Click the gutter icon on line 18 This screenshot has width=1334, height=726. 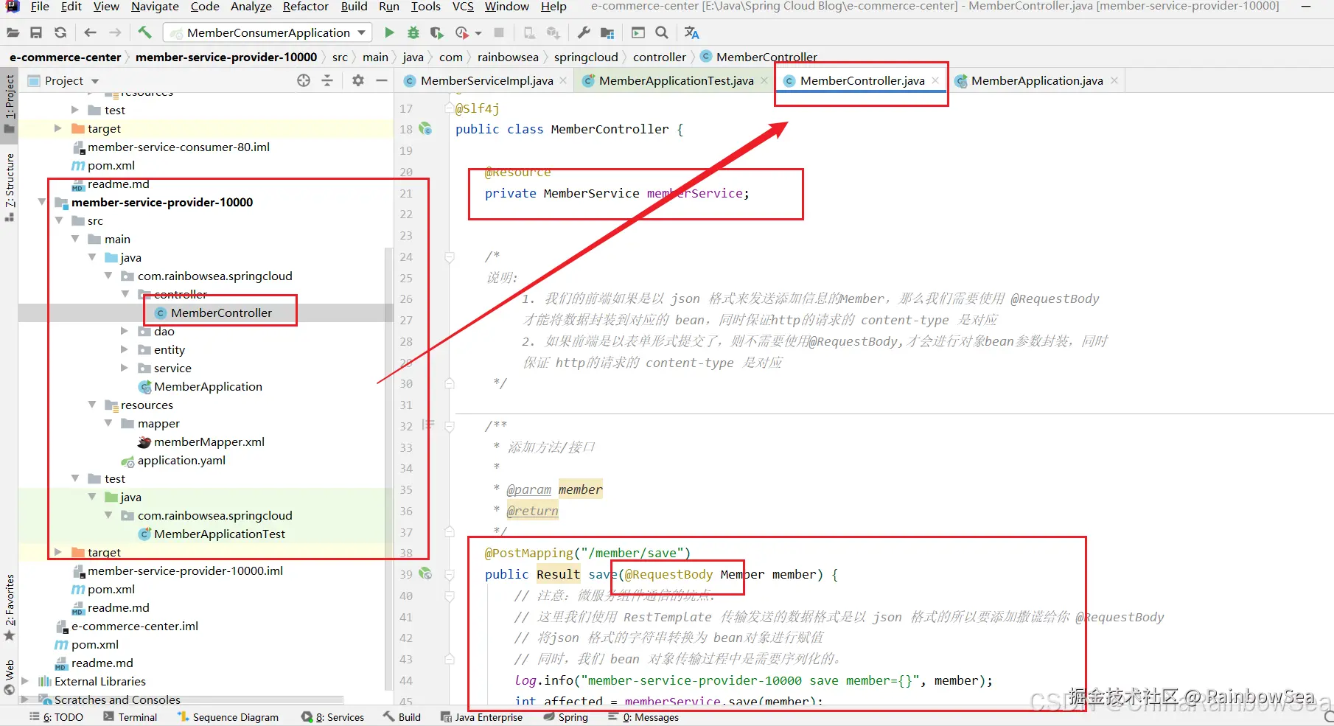(425, 129)
